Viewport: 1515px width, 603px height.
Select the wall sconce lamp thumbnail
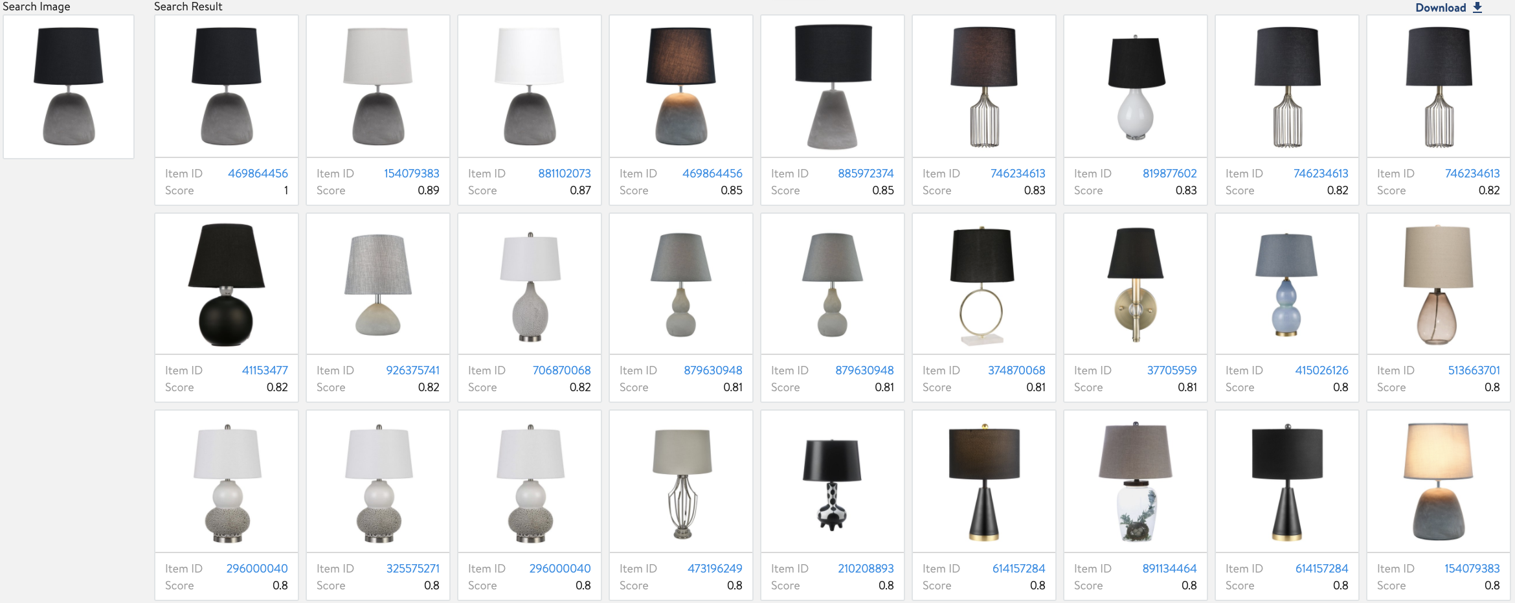[1136, 284]
